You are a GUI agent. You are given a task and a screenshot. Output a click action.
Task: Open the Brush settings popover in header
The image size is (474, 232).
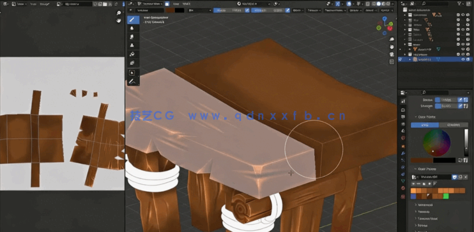pos(298,10)
